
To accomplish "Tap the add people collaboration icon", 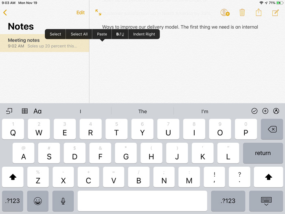I will 225,13.
